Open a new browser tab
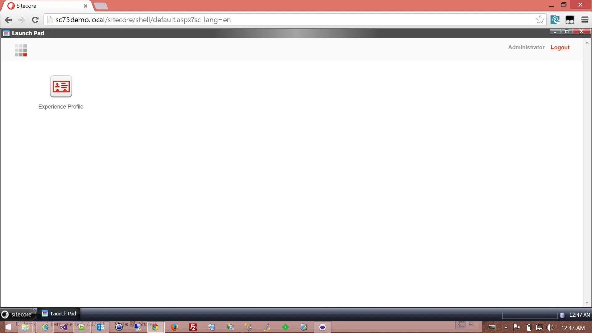The height and width of the screenshot is (333, 592). pyautogui.click(x=101, y=6)
